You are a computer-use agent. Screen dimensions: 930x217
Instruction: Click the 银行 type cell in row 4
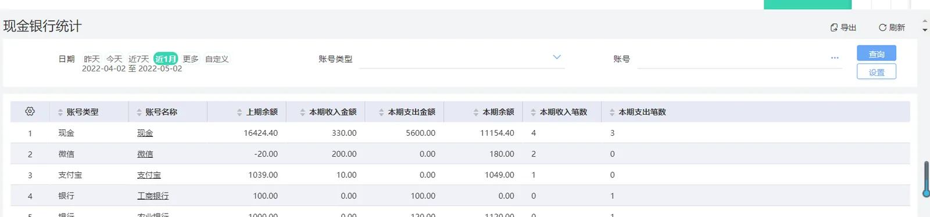tap(66, 196)
